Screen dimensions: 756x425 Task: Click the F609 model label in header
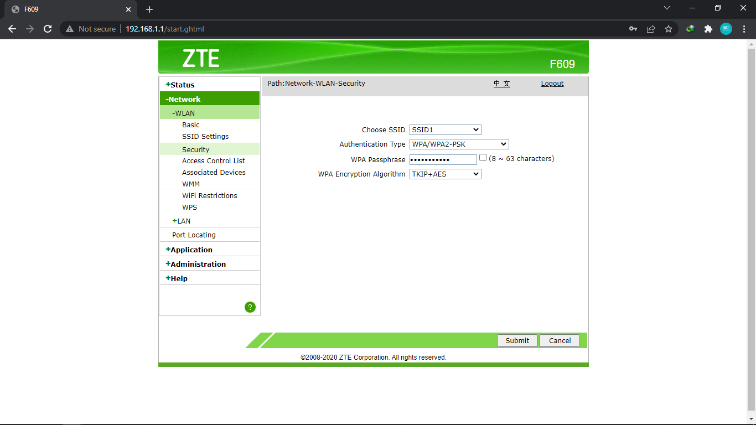(x=562, y=64)
